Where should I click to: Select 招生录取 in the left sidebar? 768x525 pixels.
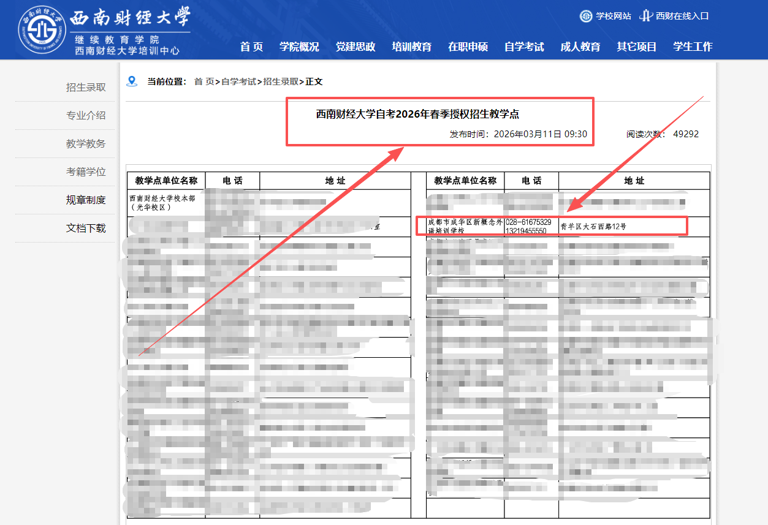86,88
